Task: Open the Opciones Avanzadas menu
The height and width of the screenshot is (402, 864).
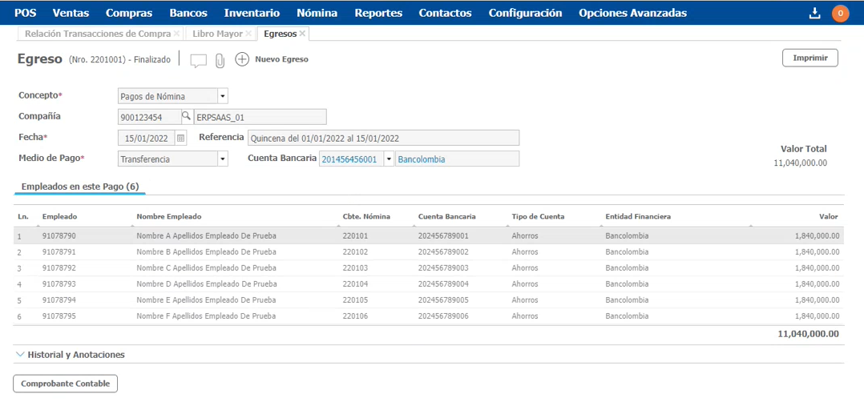Action: tap(632, 13)
